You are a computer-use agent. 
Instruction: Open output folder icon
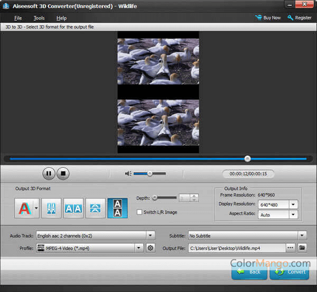pos(302,248)
